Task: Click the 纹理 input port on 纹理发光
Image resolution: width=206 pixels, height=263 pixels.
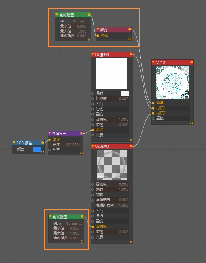Action: [49, 140]
